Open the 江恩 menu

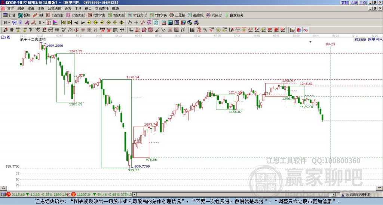click(41, 9)
